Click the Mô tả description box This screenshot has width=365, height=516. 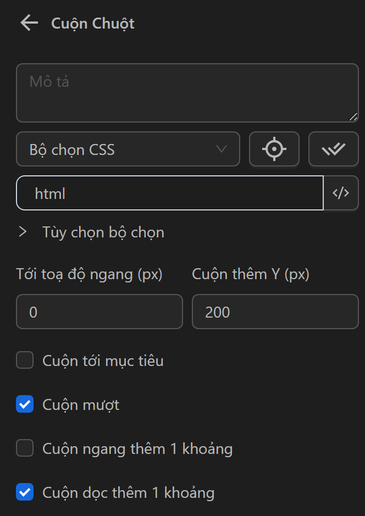[187, 92]
